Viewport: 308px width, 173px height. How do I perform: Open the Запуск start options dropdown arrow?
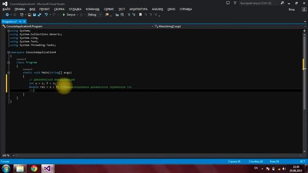coord(77,15)
